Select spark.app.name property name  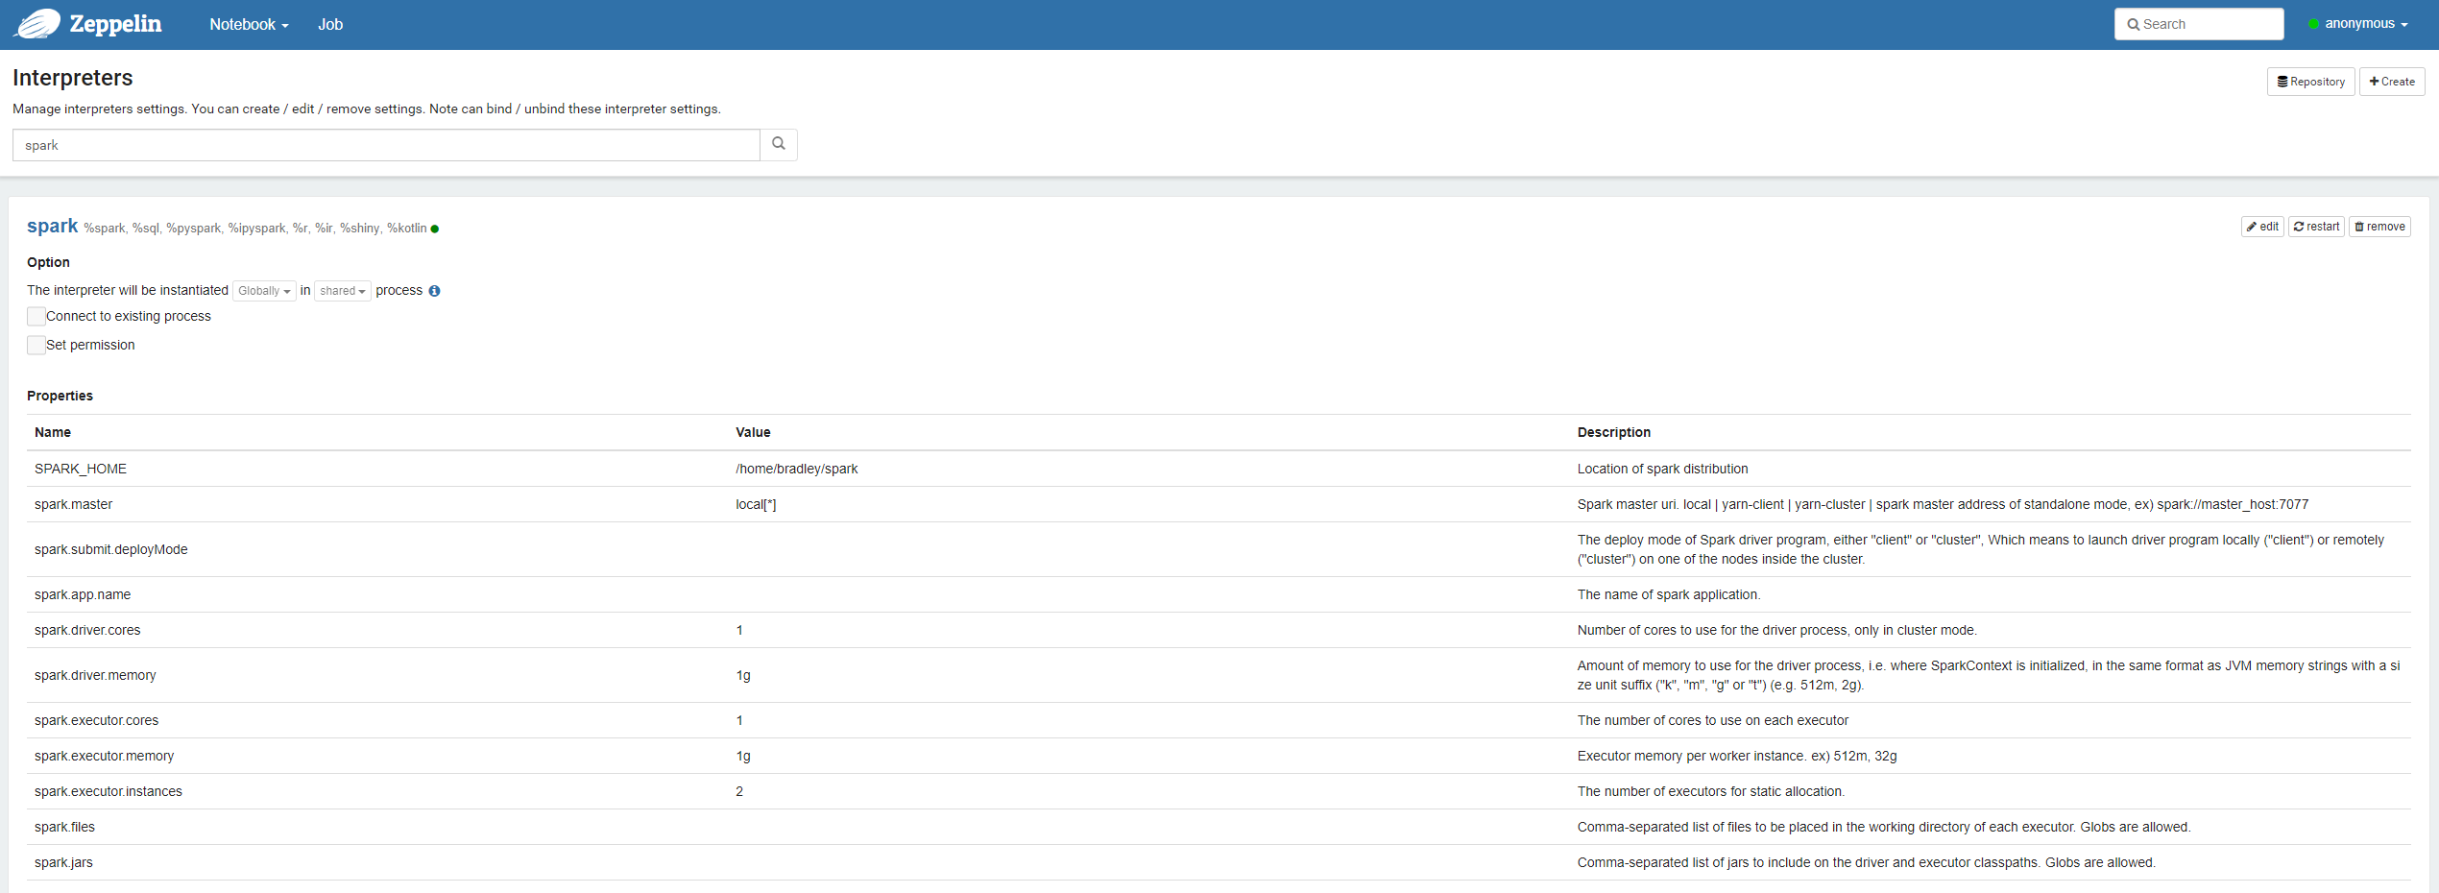click(83, 594)
